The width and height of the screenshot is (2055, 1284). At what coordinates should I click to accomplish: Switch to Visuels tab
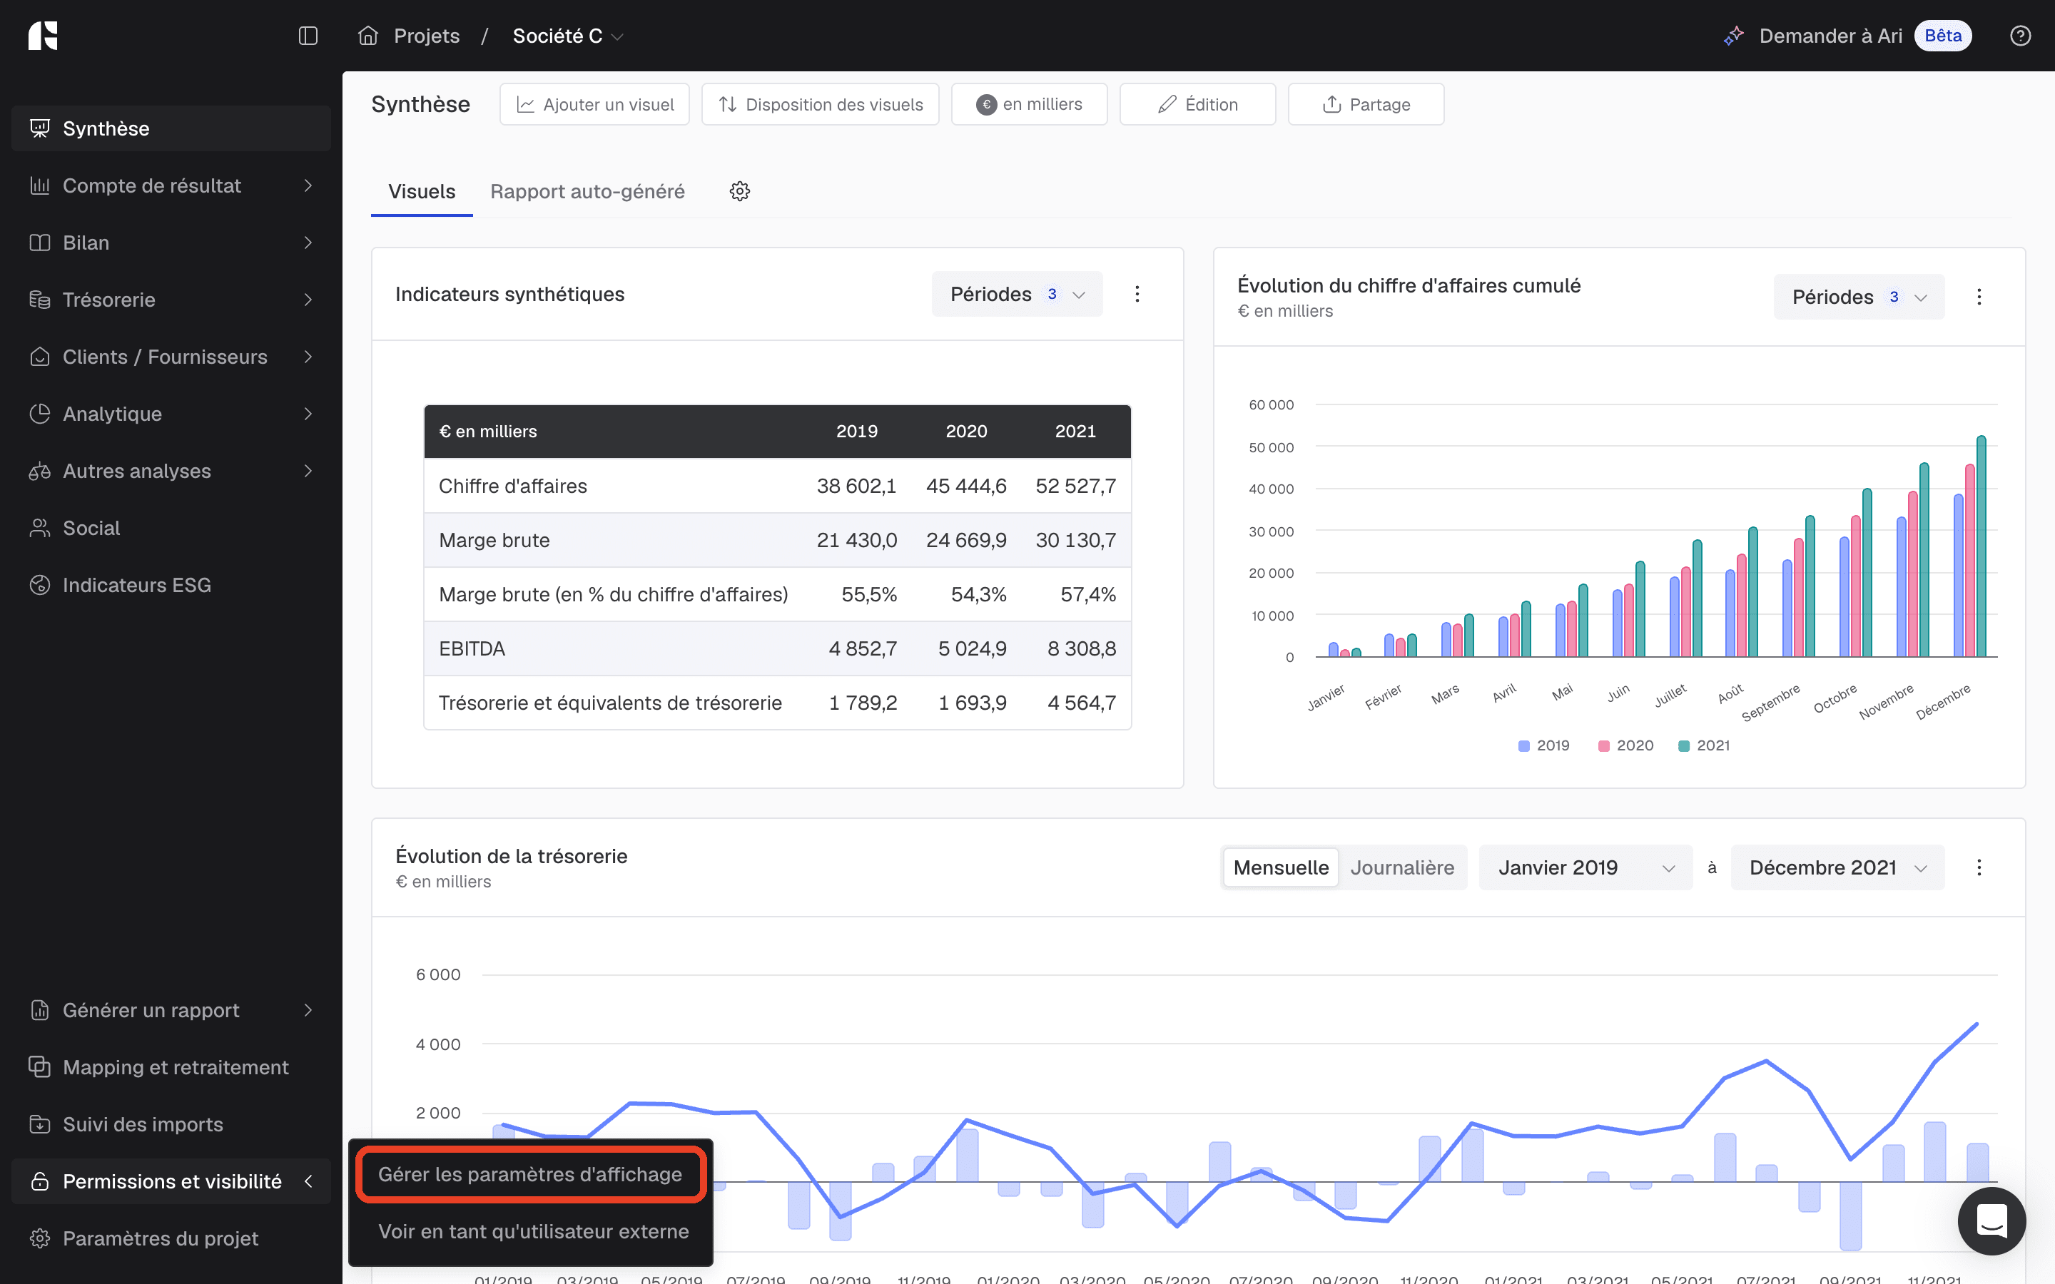point(421,191)
